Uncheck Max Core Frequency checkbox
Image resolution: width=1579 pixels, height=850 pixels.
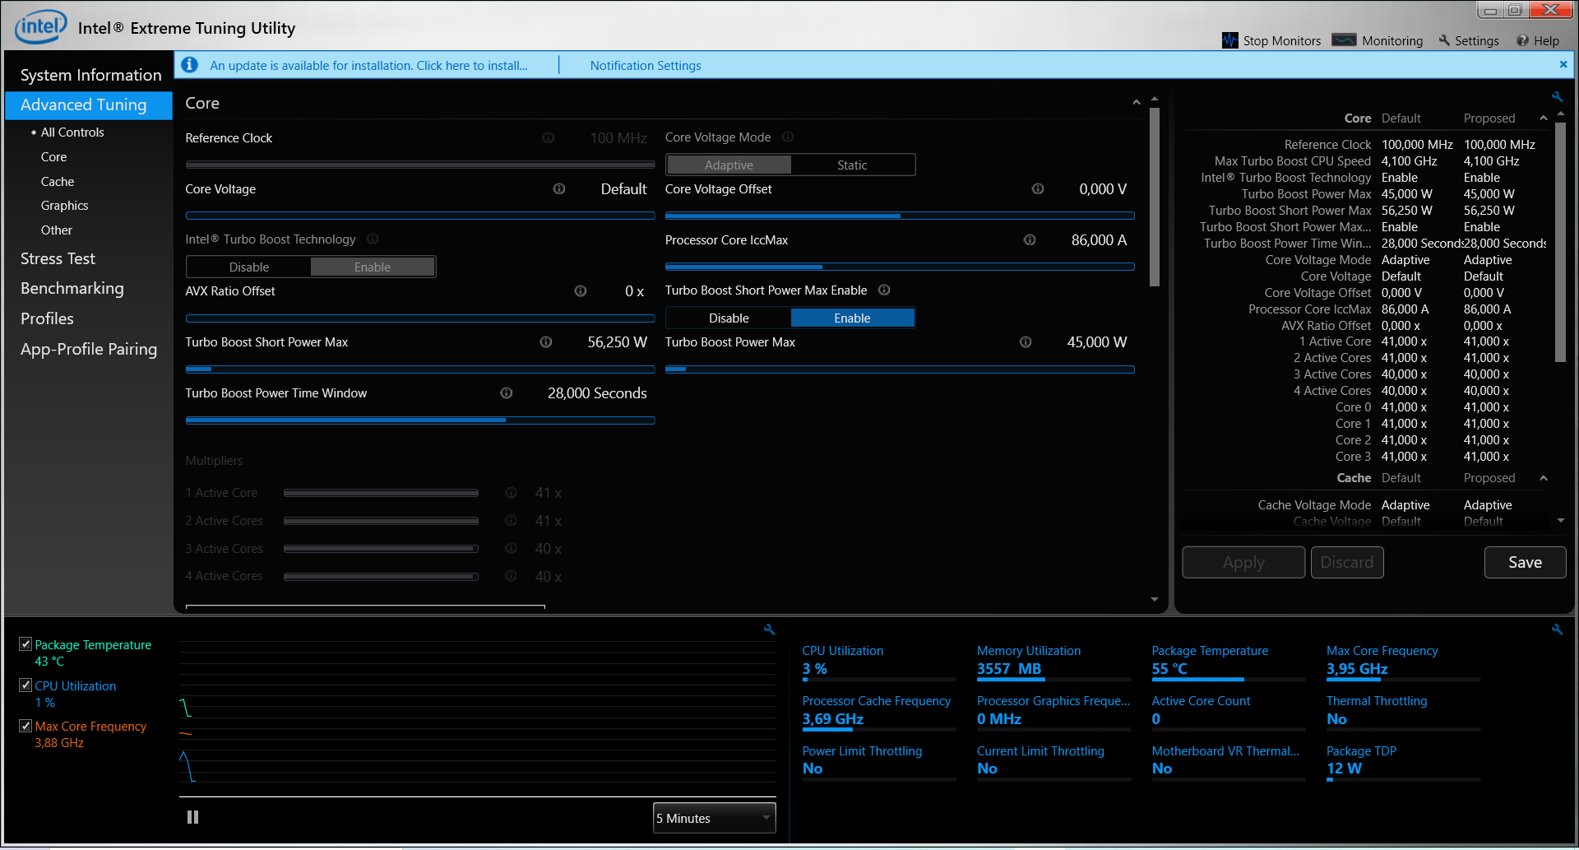[25, 726]
